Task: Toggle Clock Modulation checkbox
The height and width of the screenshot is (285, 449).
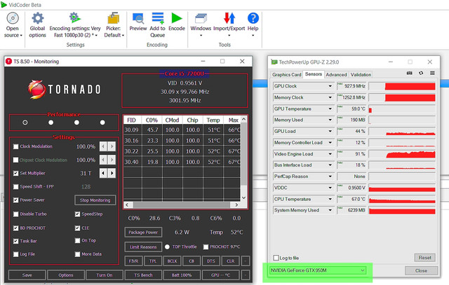Action: point(15,146)
